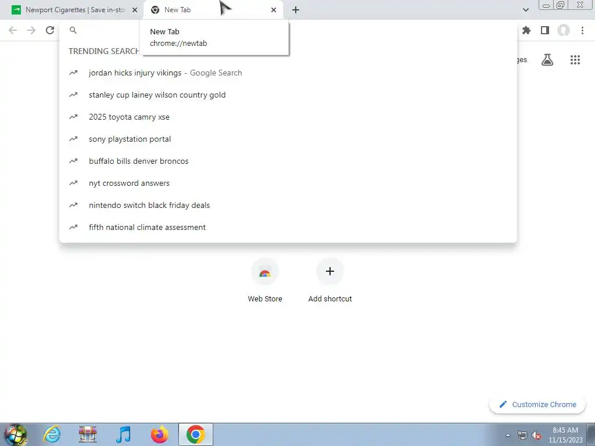
Task: Select nintendo switch black friday deals
Action: coord(288,205)
